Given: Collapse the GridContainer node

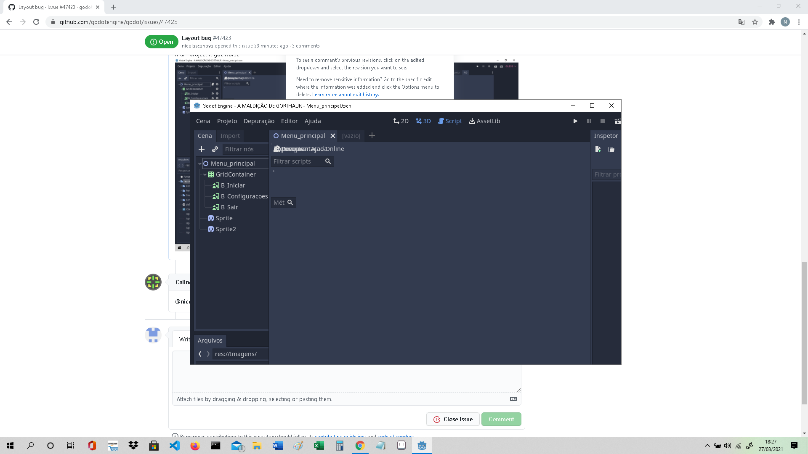Looking at the screenshot, I should coord(205,174).
